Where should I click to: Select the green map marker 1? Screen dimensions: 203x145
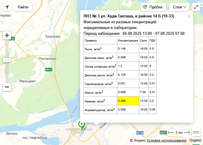click(82, 125)
